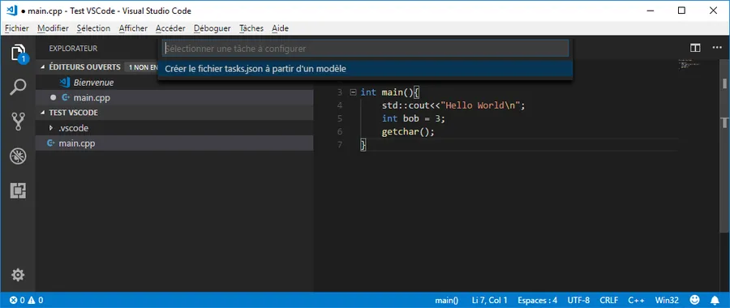
Task: Click Li 7, Col 1 in status bar
Action: coord(490,300)
